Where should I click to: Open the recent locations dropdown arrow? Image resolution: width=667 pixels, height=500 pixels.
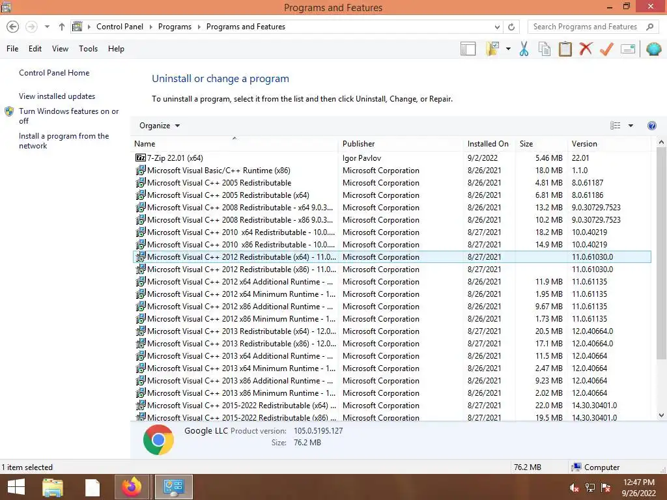[x=47, y=27]
